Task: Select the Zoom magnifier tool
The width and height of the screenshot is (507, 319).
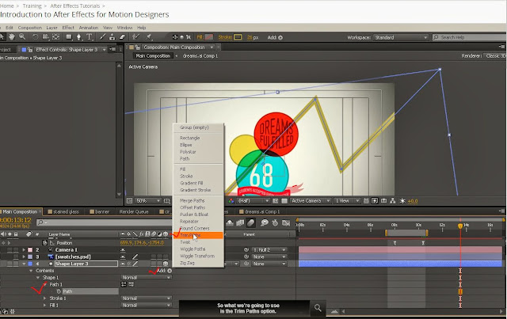Action: click(22, 37)
